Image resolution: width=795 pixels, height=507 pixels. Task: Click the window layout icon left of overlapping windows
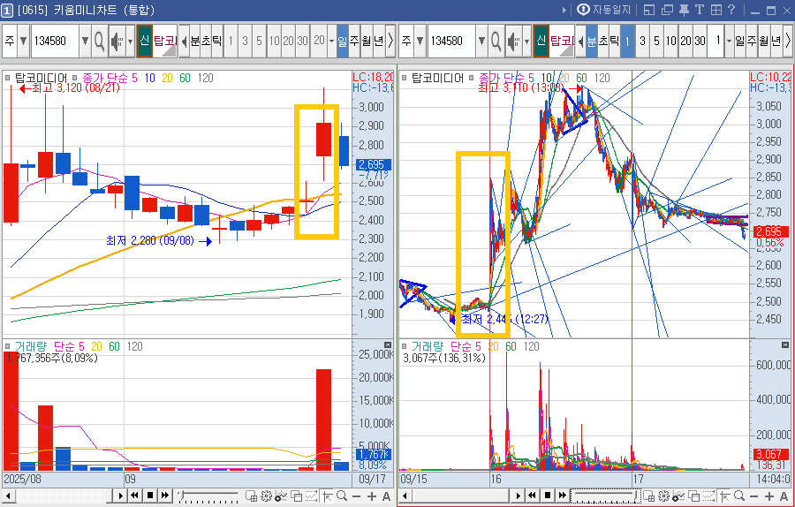coord(649,10)
